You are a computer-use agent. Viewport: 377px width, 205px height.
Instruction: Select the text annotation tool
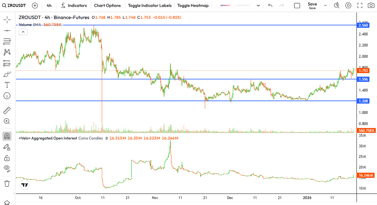click(x=7, y=85)
